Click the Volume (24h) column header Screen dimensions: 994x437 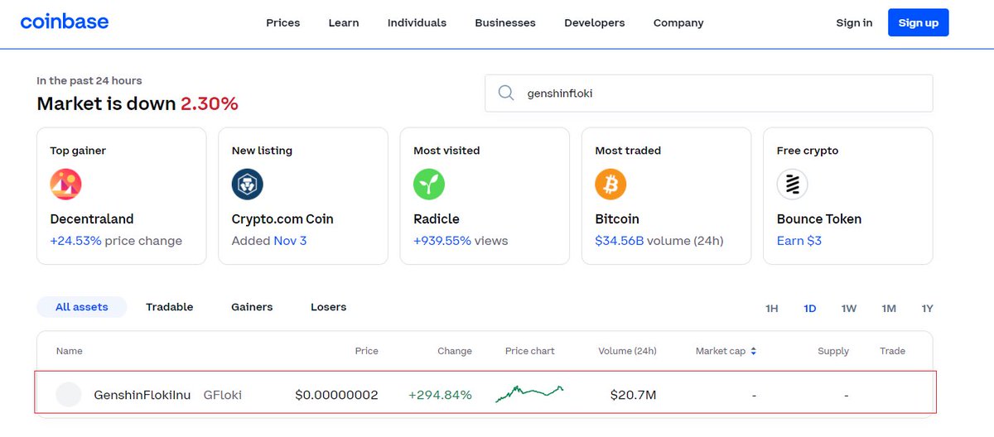pos(627,351)
